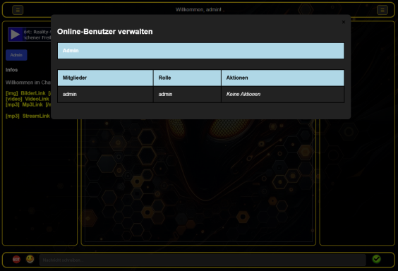Select the admin member name cell
This screenshot has height=271, width=398.
pyautogui.click(x=105, y=94)
